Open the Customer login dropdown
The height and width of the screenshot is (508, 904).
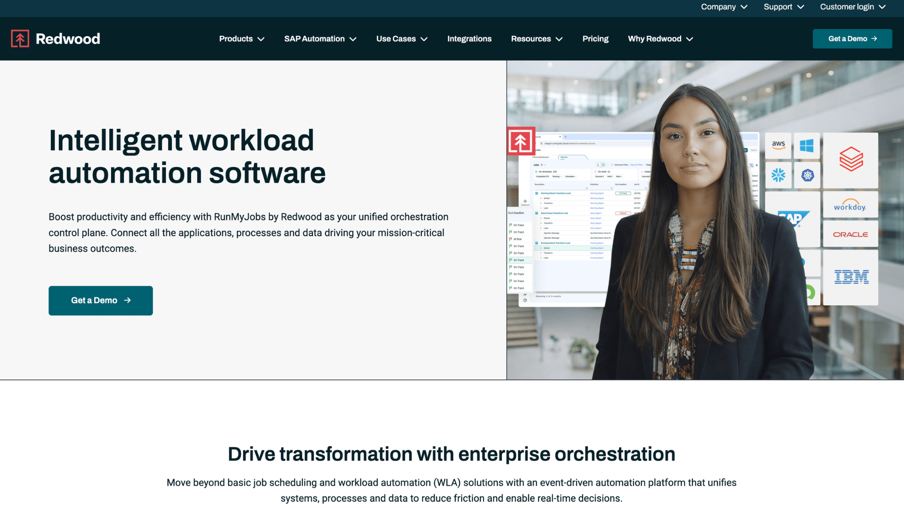tap(853, 7)
